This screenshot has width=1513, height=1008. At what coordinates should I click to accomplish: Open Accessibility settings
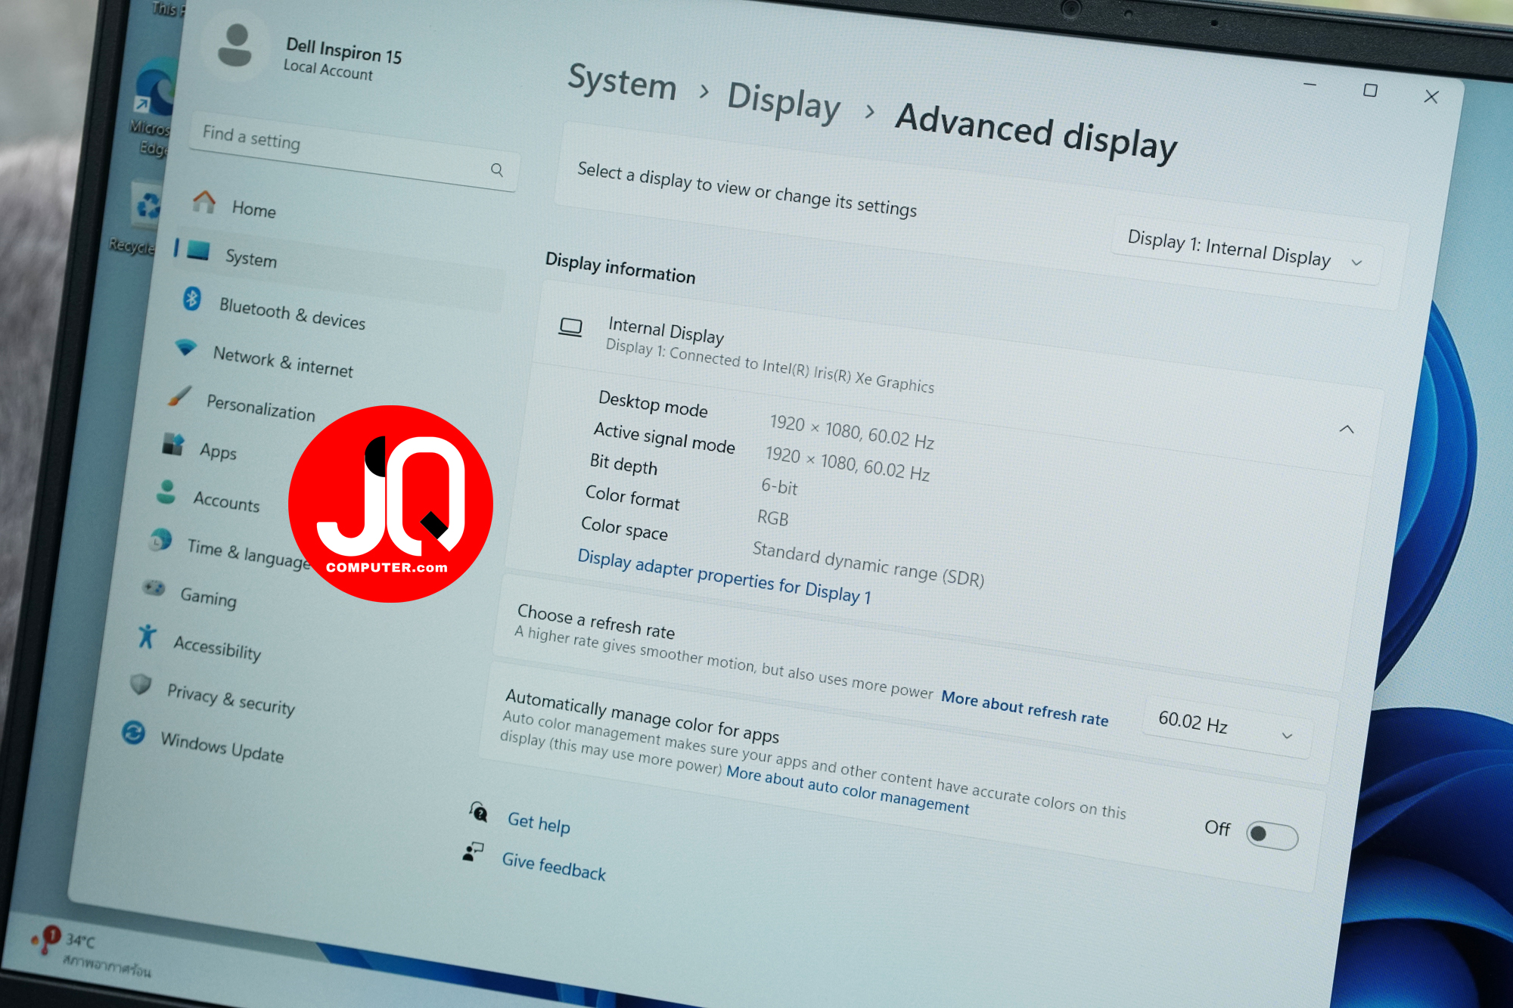[x=217, y=647]
